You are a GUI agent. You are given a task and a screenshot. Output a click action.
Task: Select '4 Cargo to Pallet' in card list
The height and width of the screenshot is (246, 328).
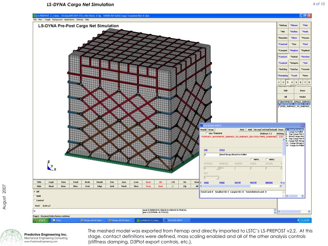(x=295, y=132)
